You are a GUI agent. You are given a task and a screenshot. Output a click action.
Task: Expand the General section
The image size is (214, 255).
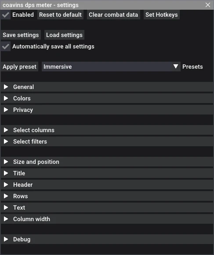(107, 87)
